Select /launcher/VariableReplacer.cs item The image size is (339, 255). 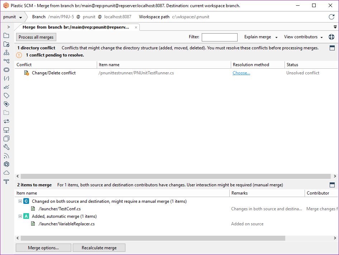(x=67, y=224)
